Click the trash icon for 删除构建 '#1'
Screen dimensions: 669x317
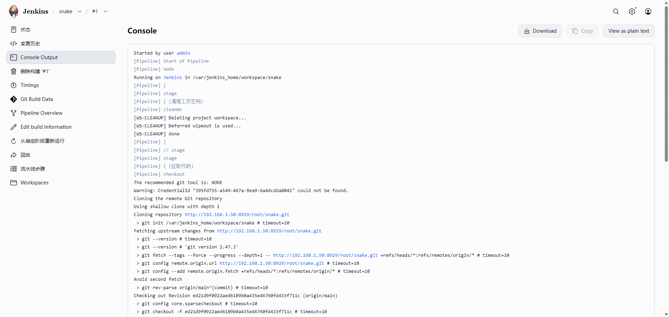14,71
